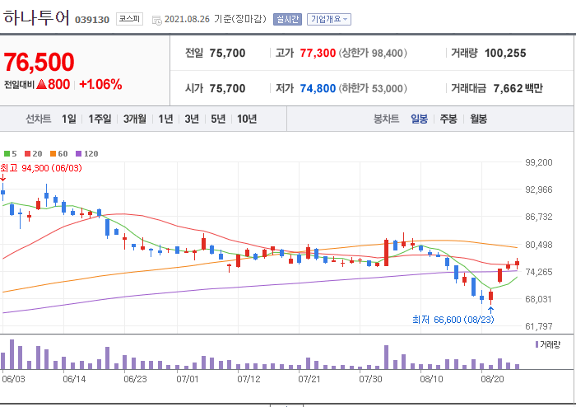This screenshot has height=407, width=576.
Task: Click the 하한가 53,000 lower limit text
Action: (373, 88)
